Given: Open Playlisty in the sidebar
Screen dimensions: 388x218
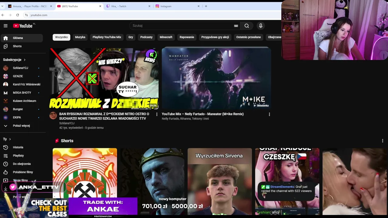Looking at the screenshot, I should point(21,155).
